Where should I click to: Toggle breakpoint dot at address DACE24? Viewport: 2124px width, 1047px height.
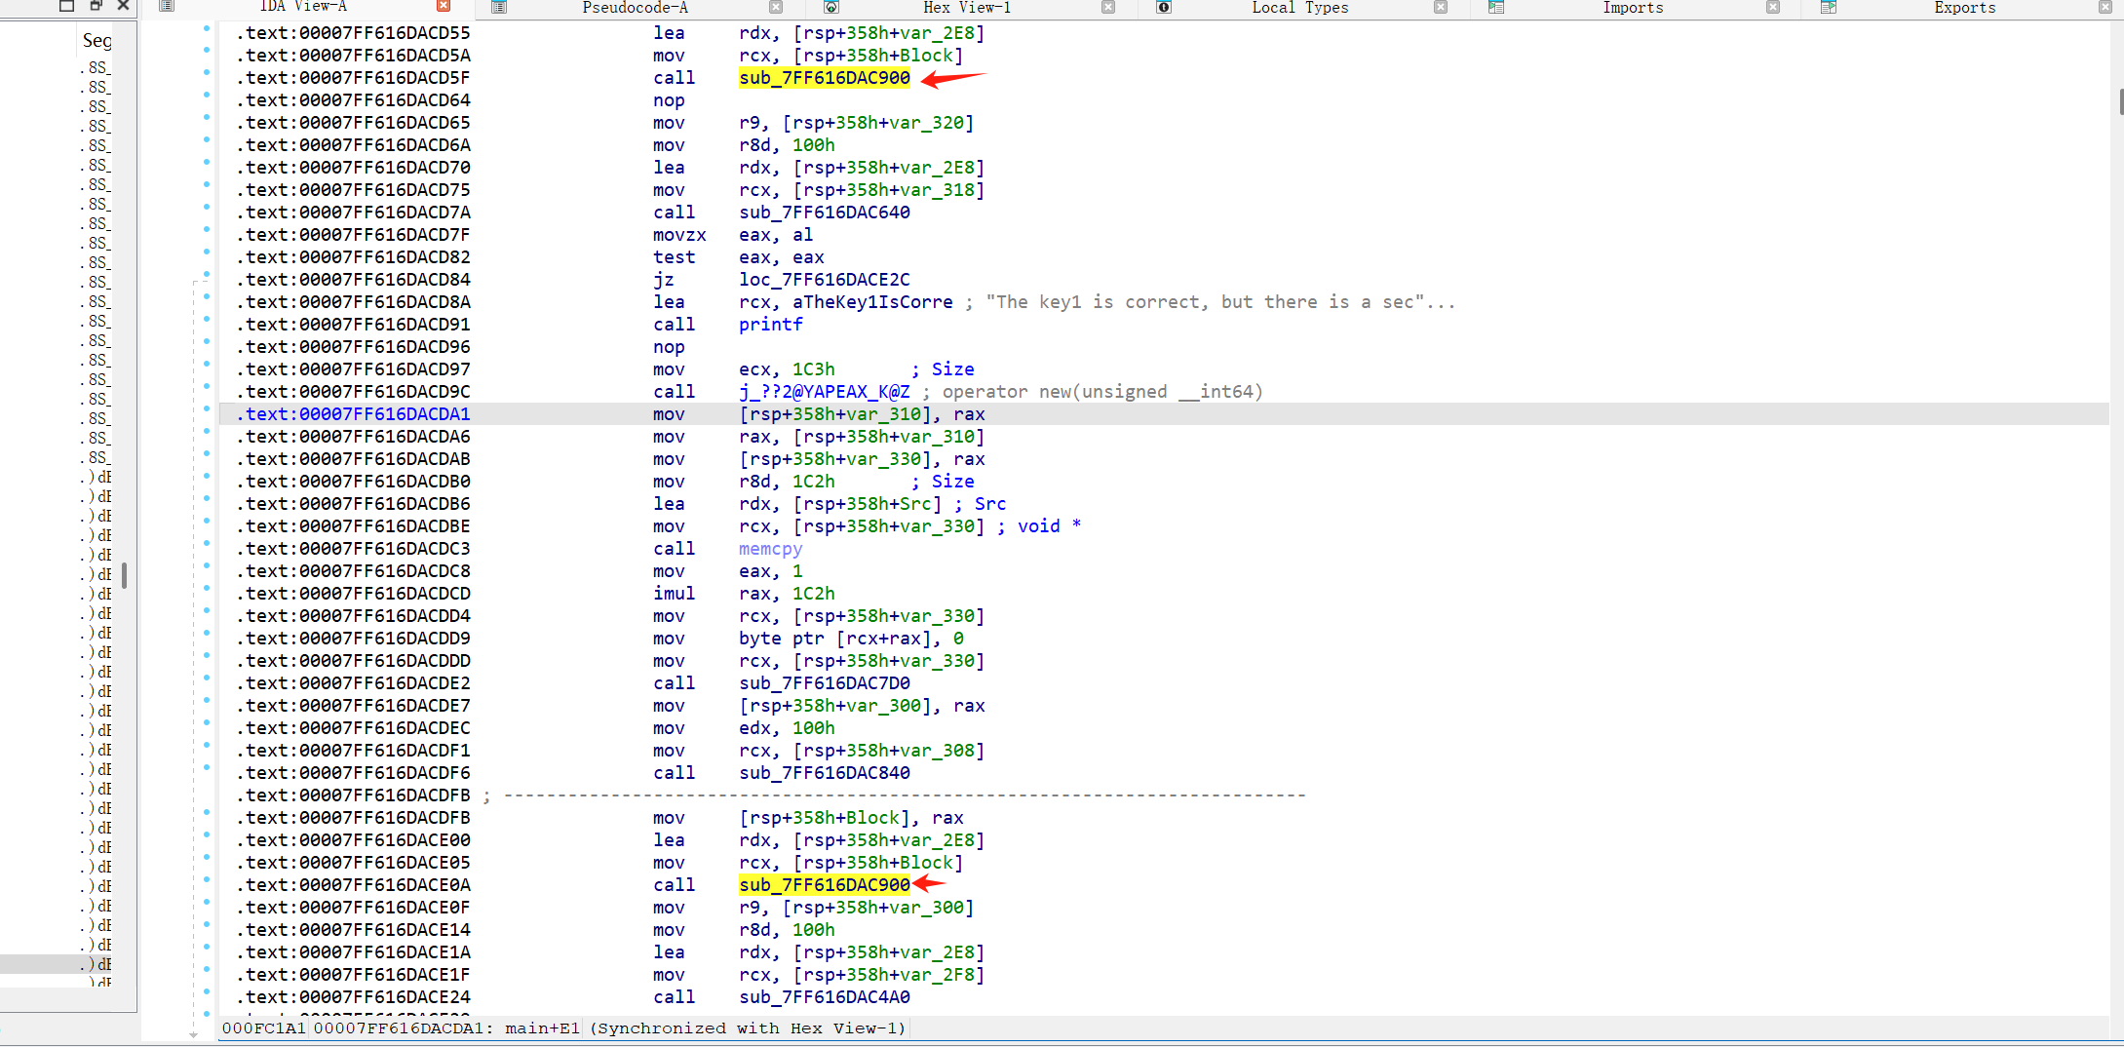pos(207,992)
